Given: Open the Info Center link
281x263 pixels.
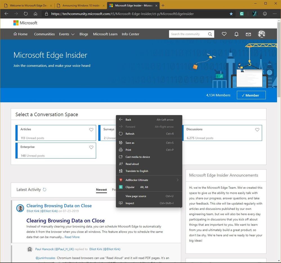Looking at the screenshot, I should (x=131, y=34).
